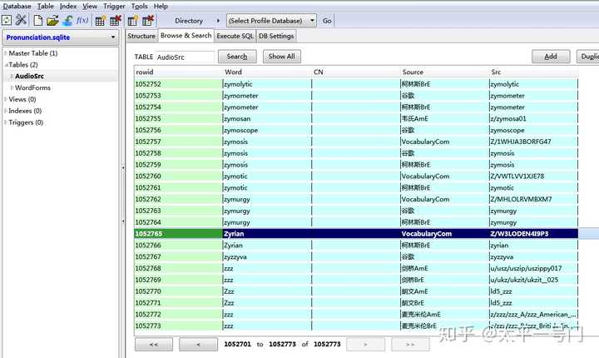The image size is (599, 358).
Task: Click the Search button
Action: [237, 57]
